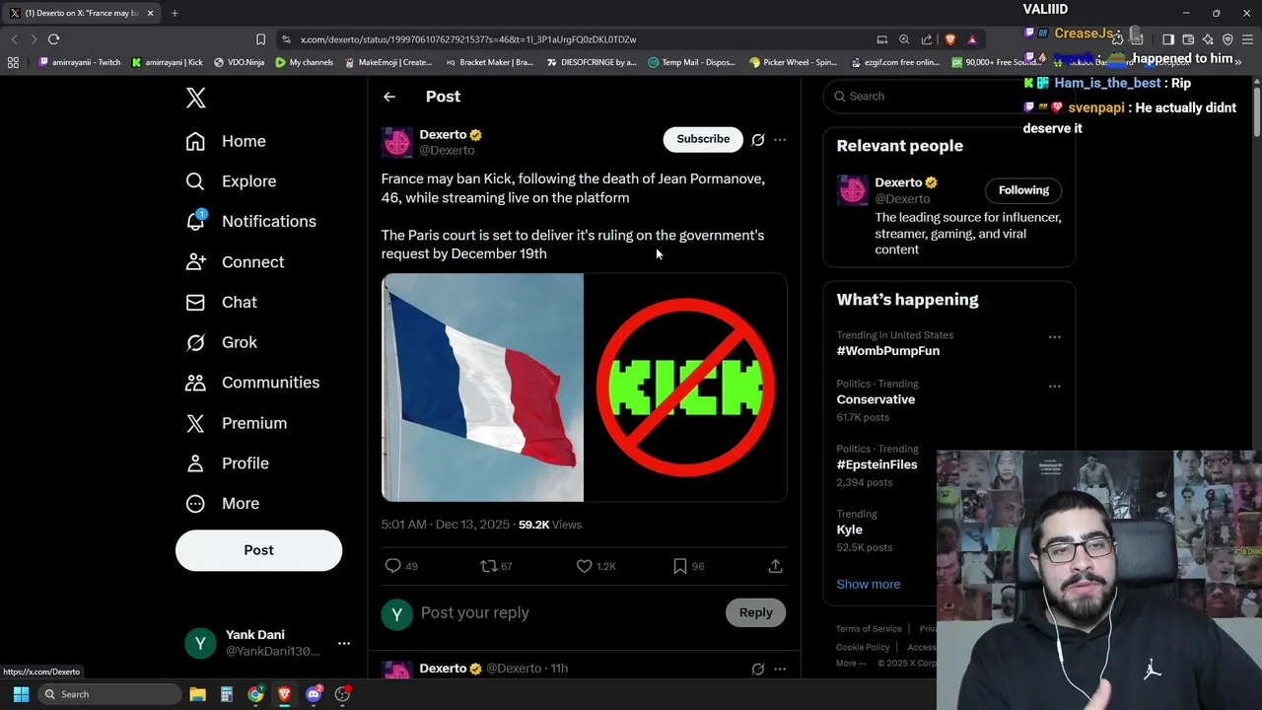Click the reply icon with 49 replies
This screenshot has width=1262, height=710.
click(x=392, y=566)
